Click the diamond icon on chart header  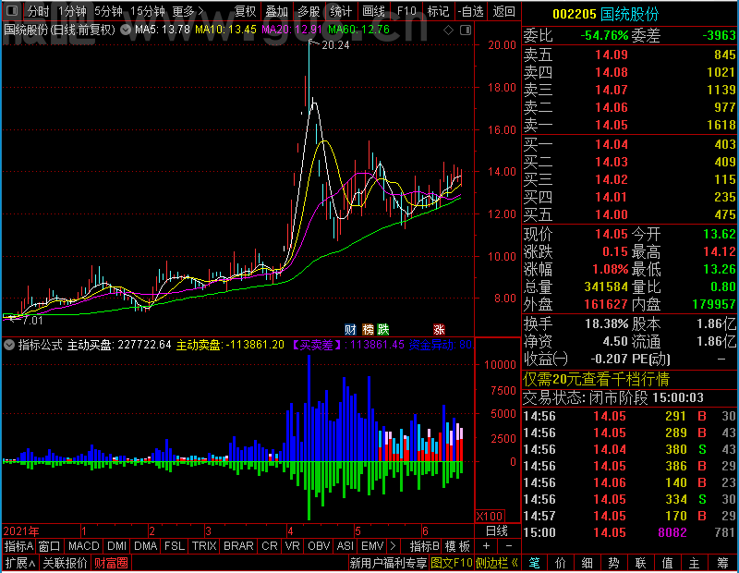click(448, 30)
